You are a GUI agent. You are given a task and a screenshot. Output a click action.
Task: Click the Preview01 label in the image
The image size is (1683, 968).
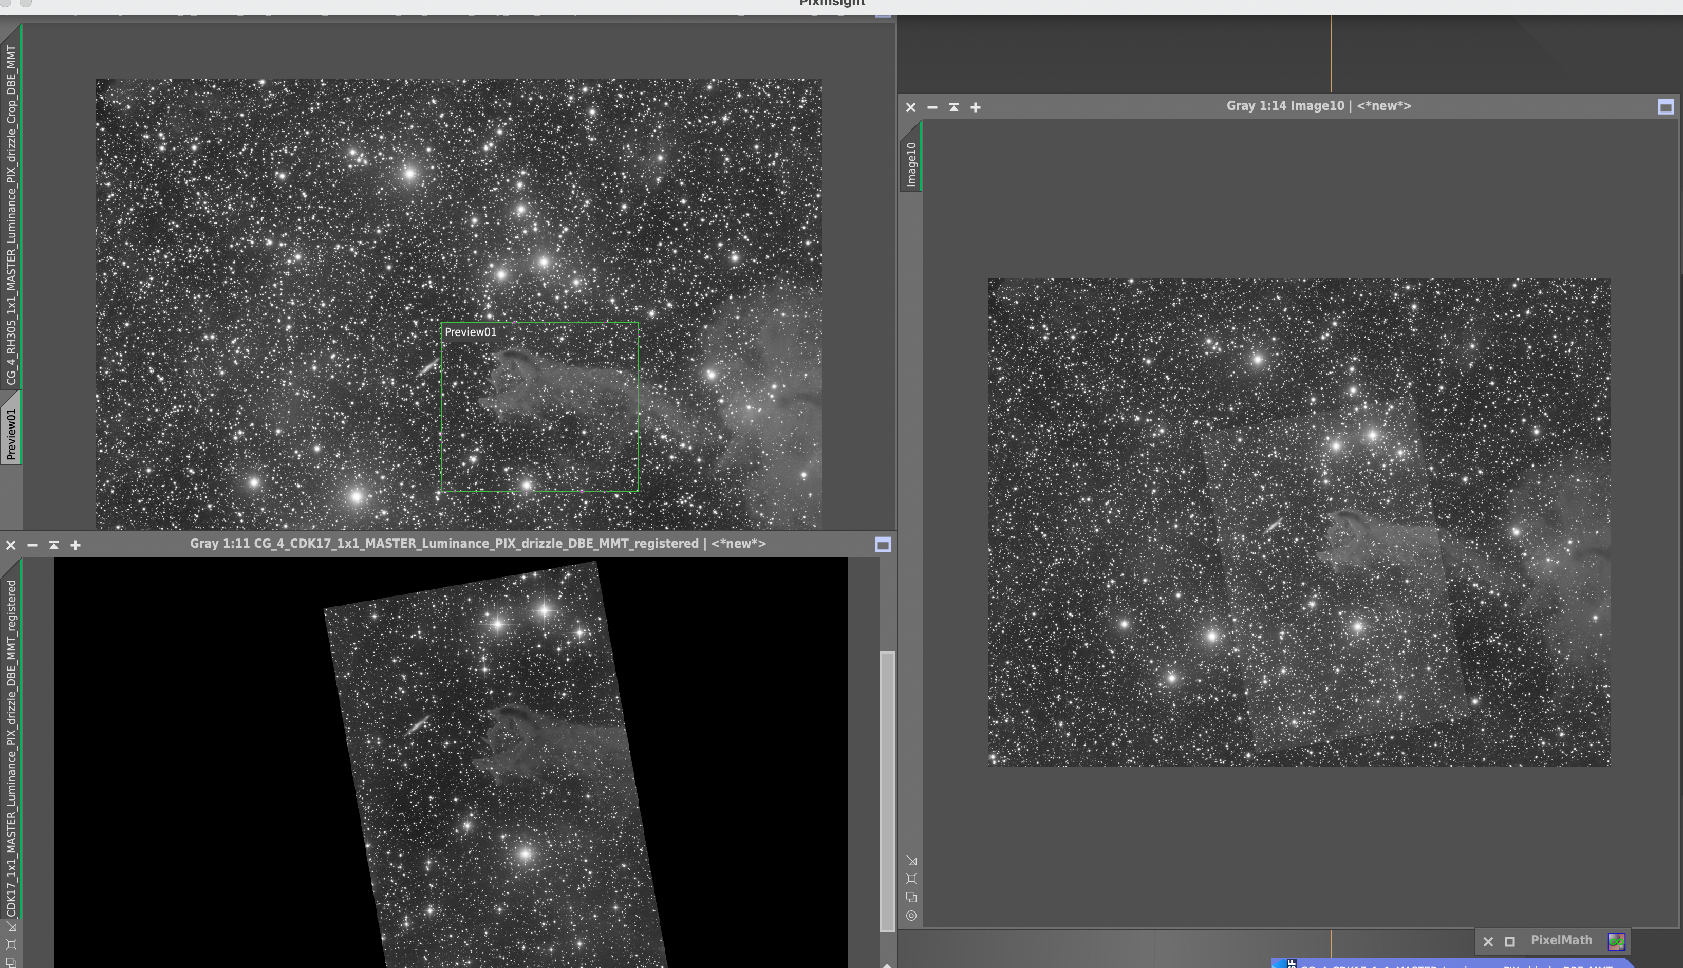(470, 332)
